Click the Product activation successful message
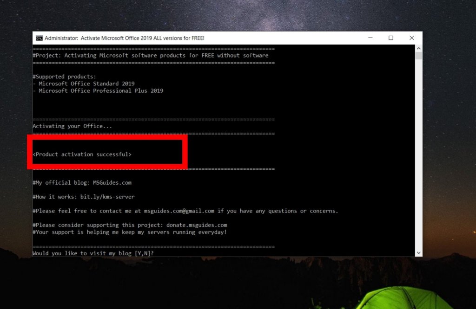The width and height of the screenshot is (476, 309). 83,154
